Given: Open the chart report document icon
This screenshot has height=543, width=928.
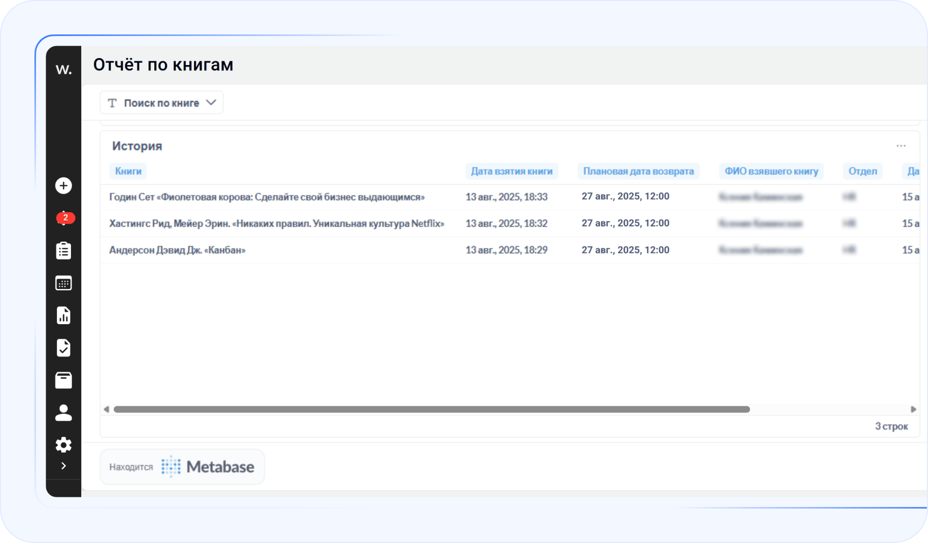Looking at the screenshot, I should tap(63, 316).
